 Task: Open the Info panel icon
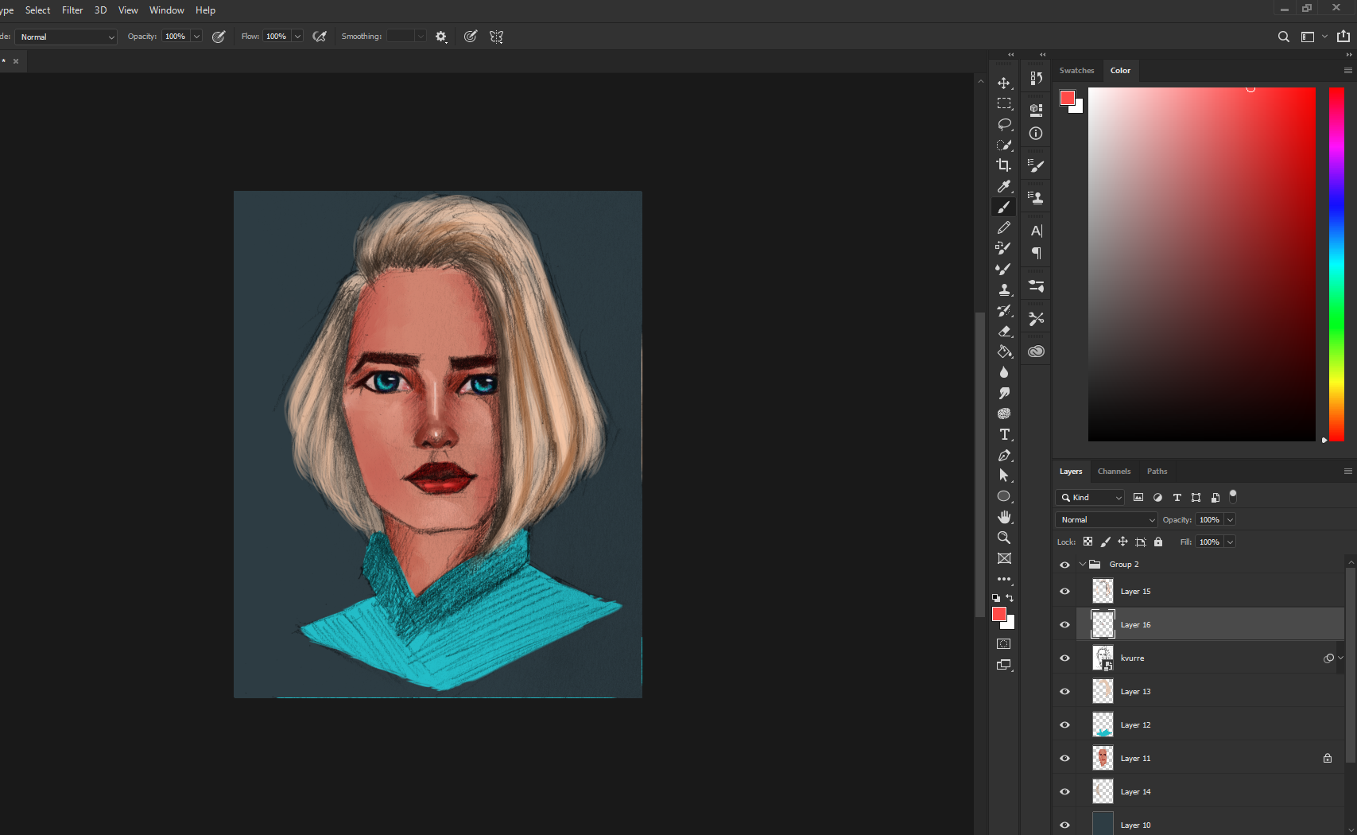coord(1036,134)
